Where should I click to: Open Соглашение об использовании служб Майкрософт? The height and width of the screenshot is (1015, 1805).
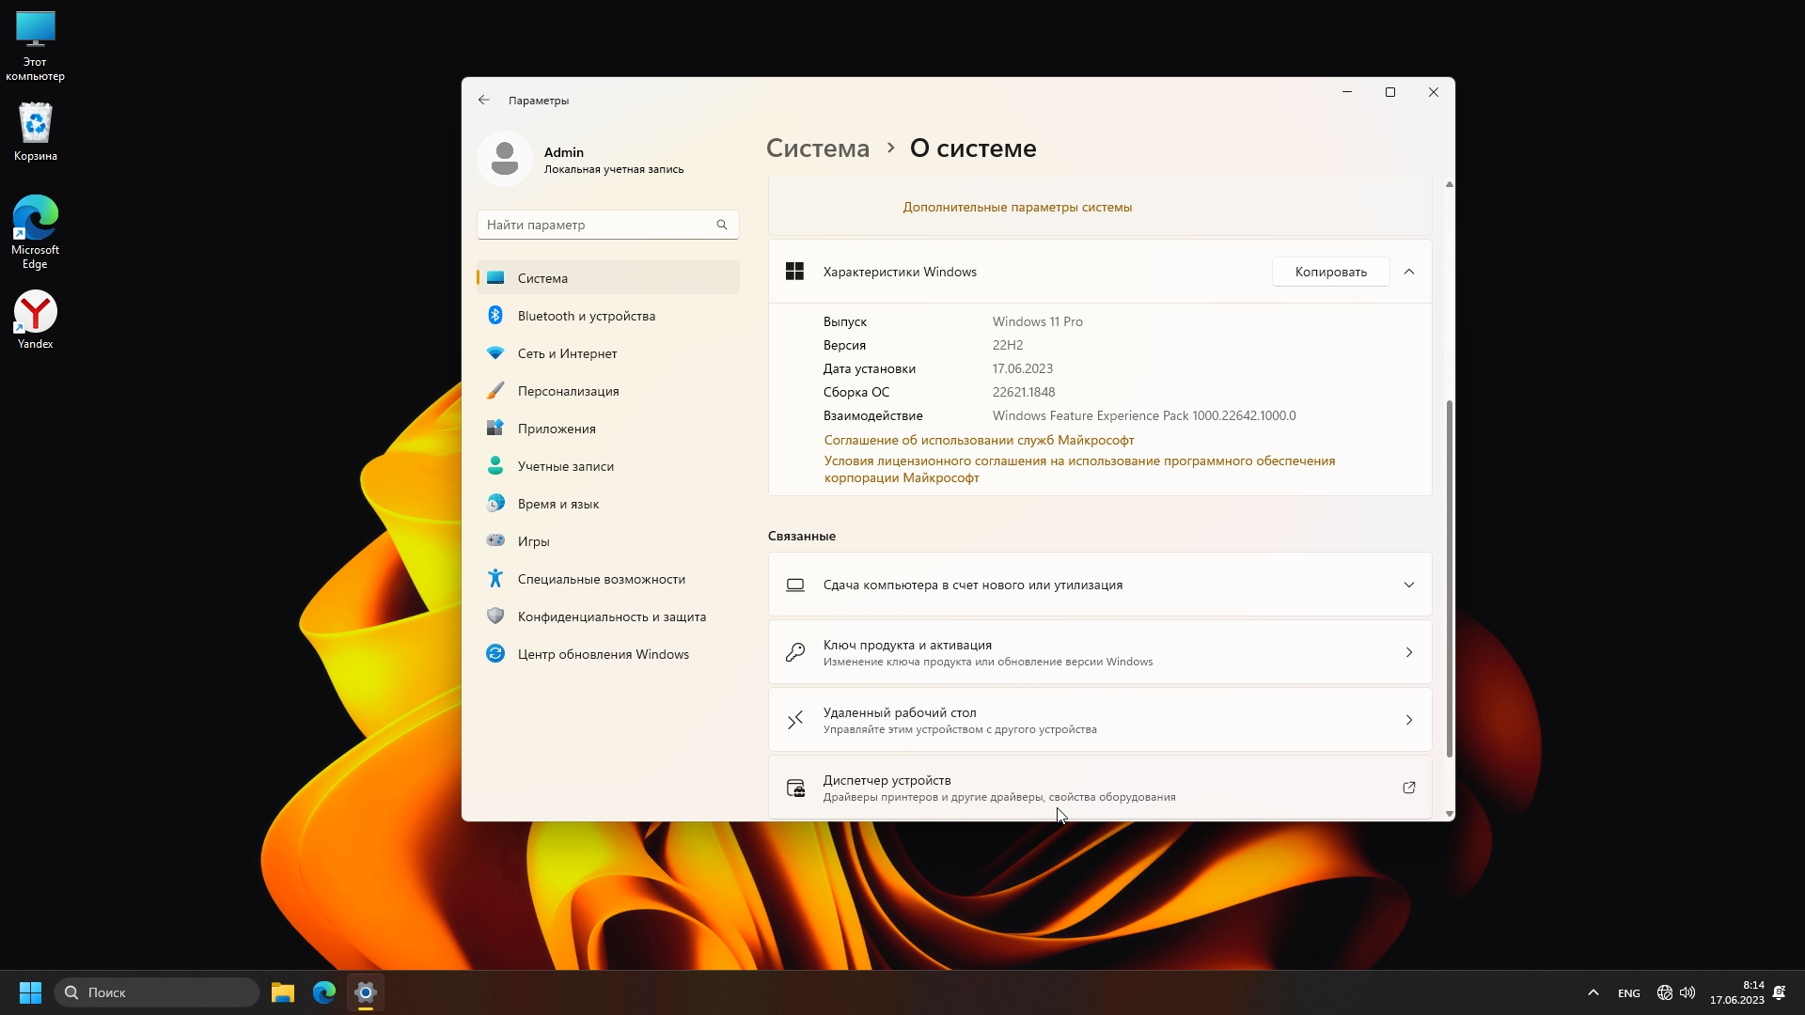[x=979, y=440]
